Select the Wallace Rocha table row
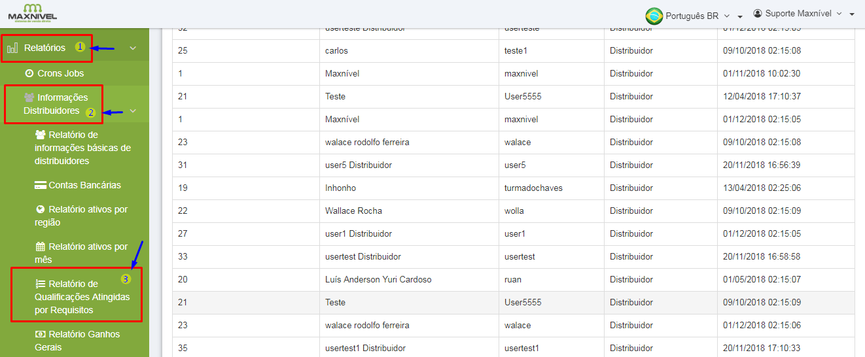865x357 pixels. pos(353,211)
